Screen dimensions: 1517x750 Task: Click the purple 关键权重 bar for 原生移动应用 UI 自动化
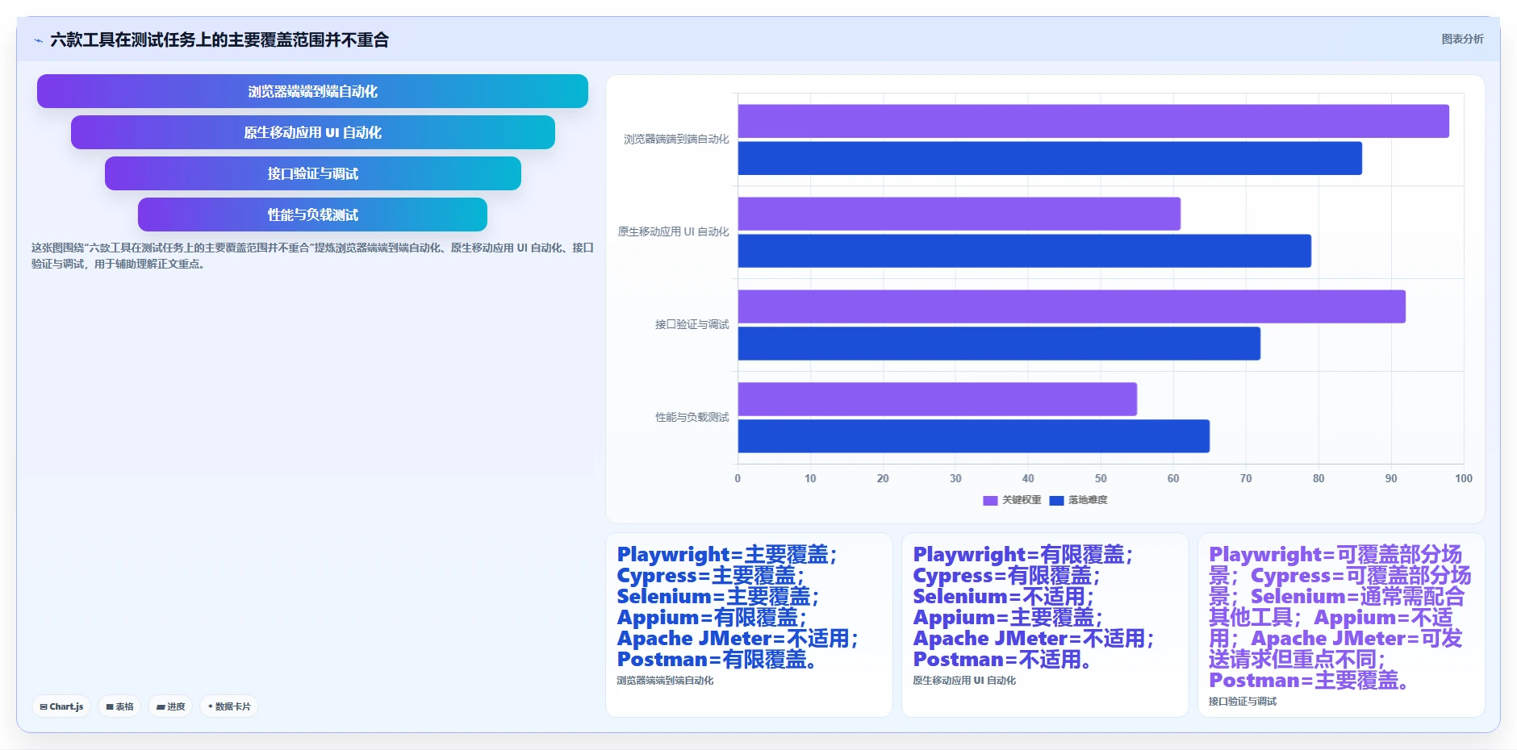959,214
